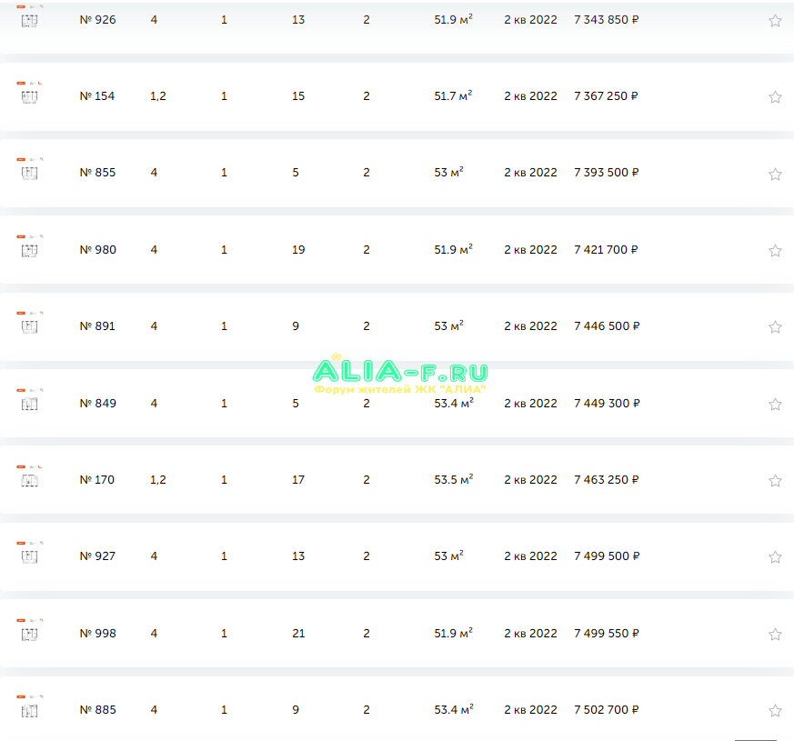Click the price 7 449 300 ₽

pos(607,404)
